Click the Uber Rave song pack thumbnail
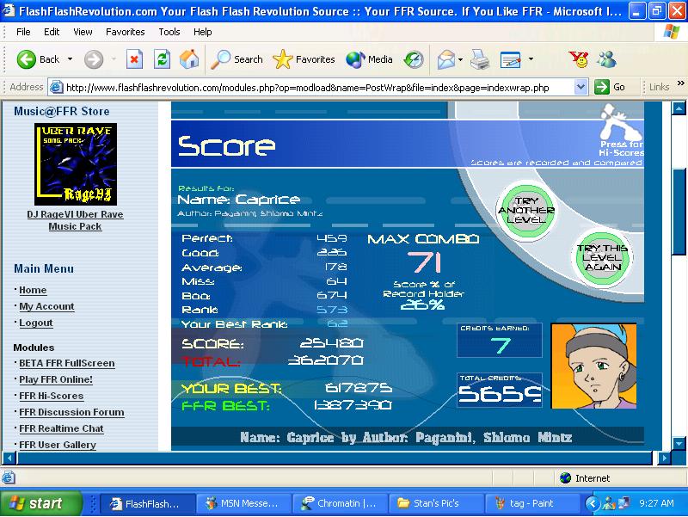 76,164
